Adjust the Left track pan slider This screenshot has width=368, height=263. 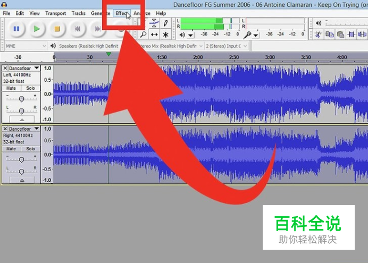(x=21, y=111)
